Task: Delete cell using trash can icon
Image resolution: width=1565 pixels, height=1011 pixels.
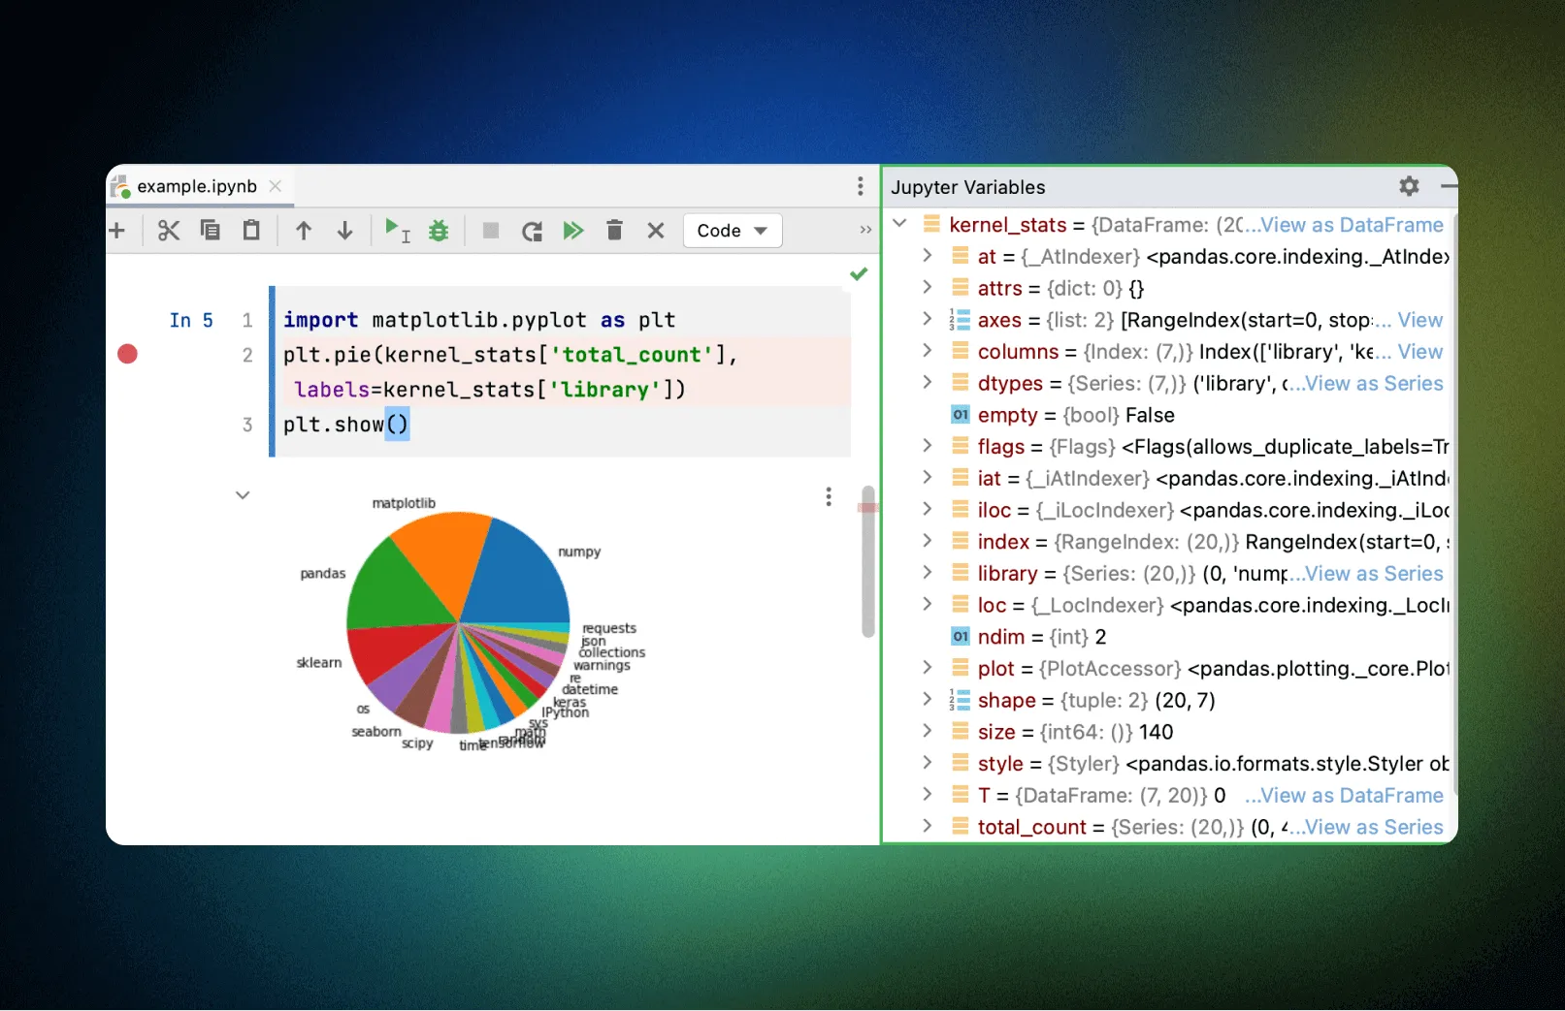Action: click(x=614, y=231)
